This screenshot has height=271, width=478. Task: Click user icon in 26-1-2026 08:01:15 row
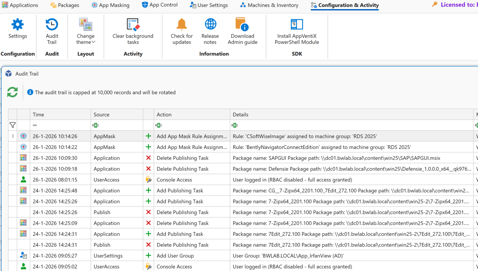24,180
